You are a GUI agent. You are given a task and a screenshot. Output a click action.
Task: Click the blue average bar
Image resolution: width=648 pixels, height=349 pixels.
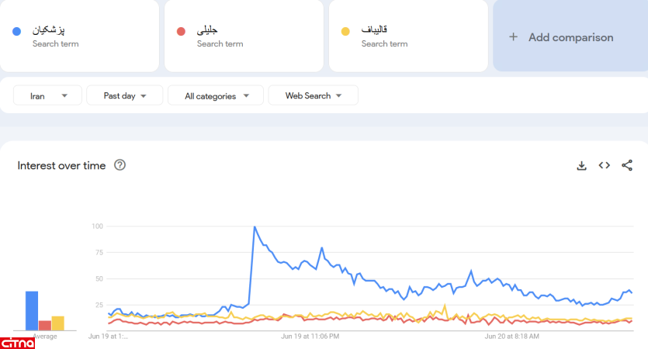point(32,311)
